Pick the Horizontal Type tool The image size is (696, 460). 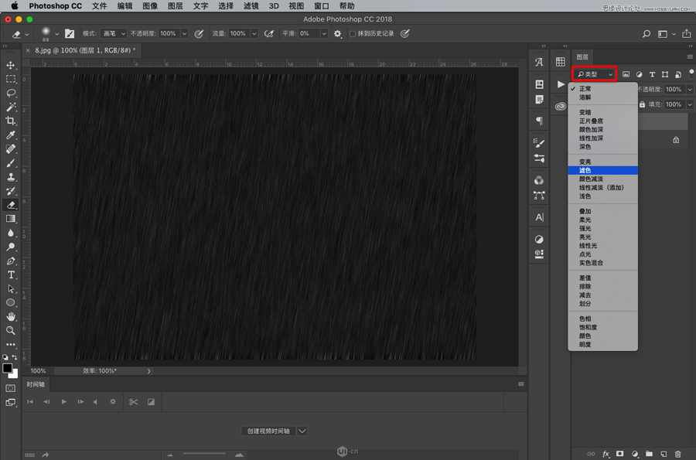[11, 274]
